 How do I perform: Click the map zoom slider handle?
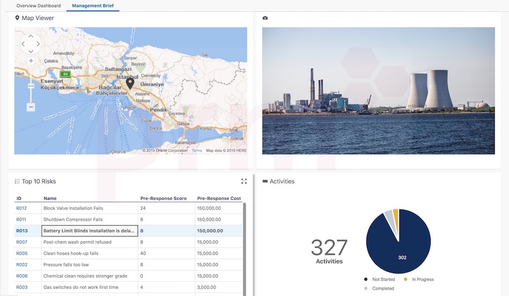pos(31,86)
